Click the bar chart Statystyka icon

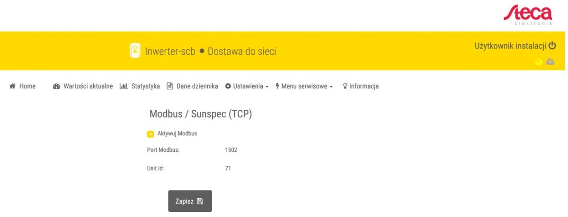[124, 86]
